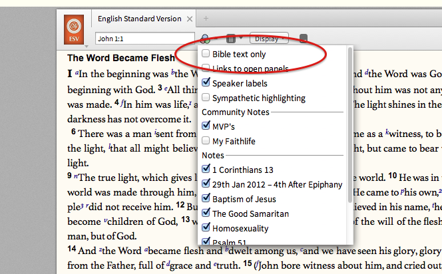The height and width of the screenshot is (274, 442).
Task: Click the Notes section header
Action: point(213,155)
